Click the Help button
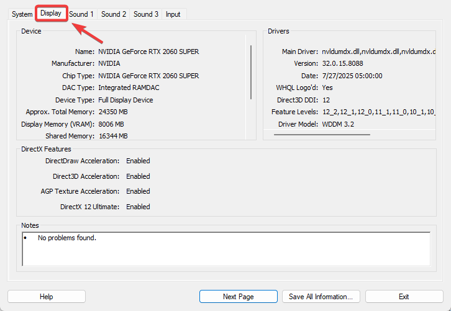 (x=47, y=297)
